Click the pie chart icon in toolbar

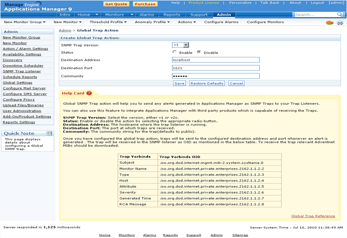(x=330, y=23)
